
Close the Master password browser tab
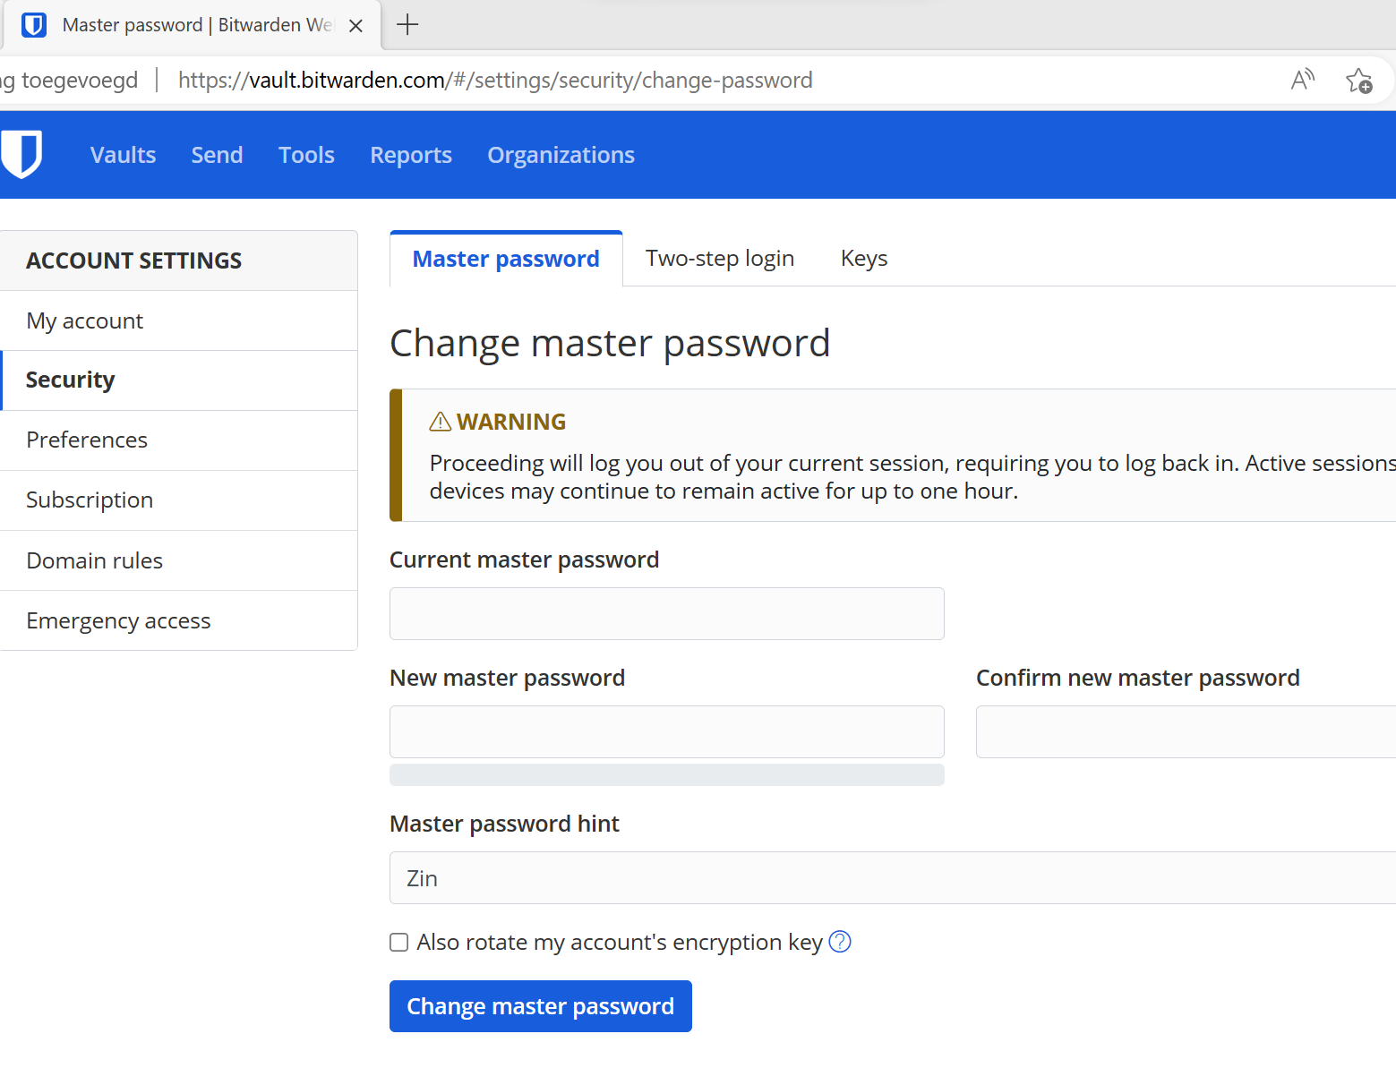(x=355, y=26)
